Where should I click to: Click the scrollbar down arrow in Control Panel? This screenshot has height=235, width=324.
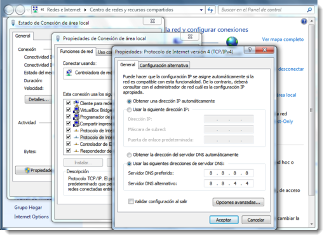[x=311, y=224]
